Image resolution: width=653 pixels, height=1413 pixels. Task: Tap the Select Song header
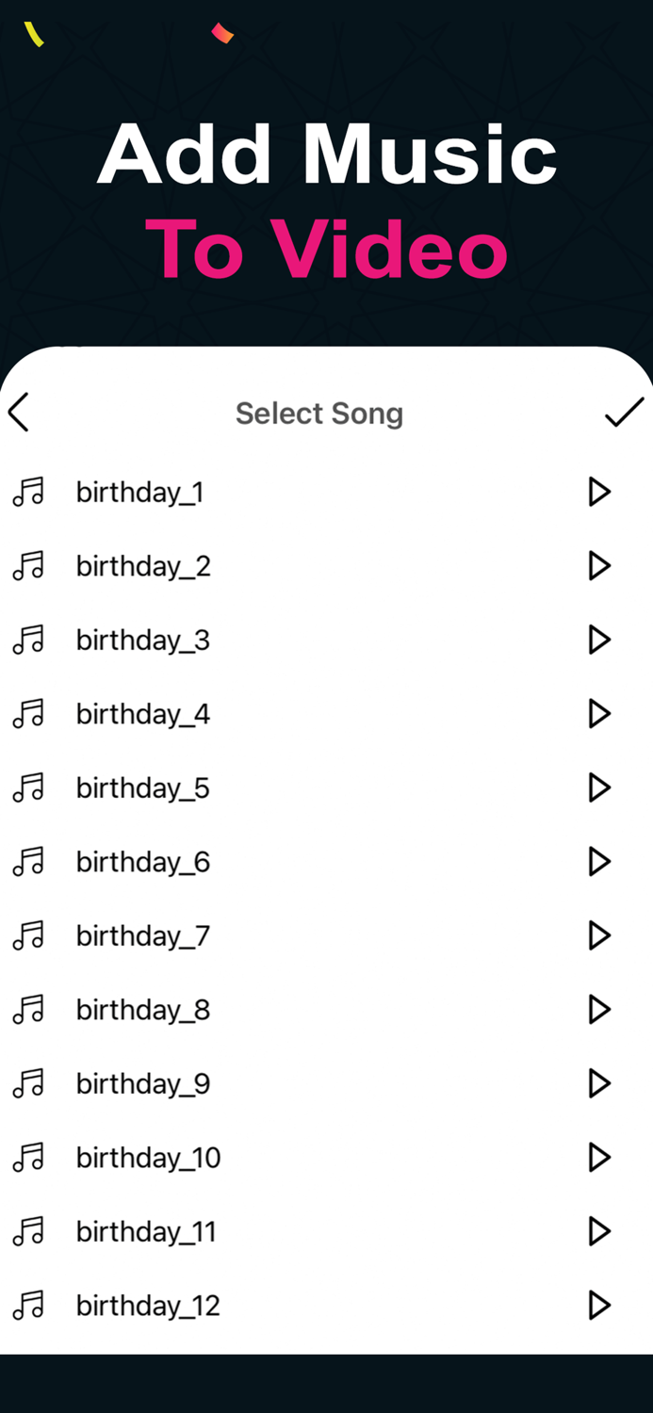coord(319,413)
